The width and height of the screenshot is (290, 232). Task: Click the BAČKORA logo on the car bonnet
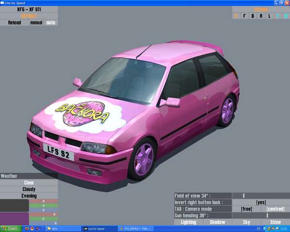[82, 114]
